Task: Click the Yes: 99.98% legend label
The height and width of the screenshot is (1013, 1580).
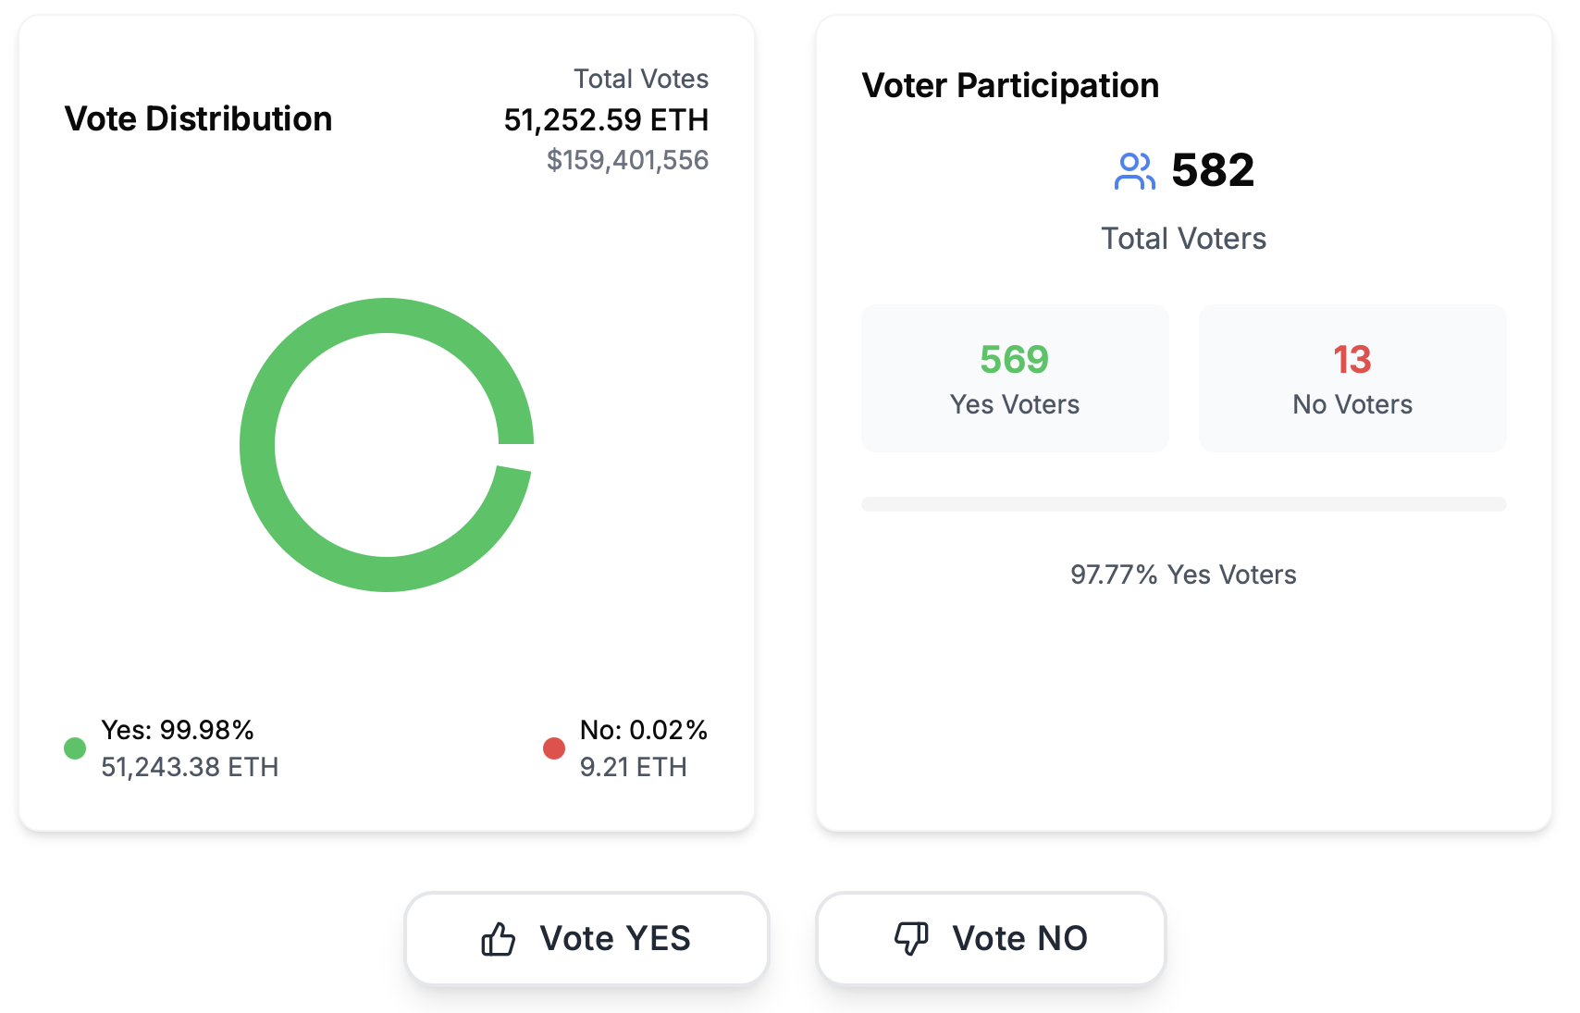Action: coord(178,730)
